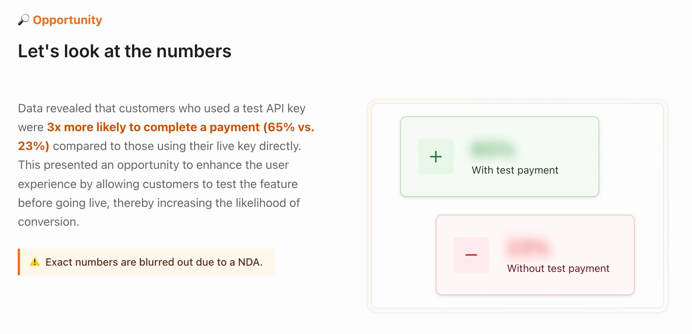
Task: Select the red 'Without test payment' card
Action: coord(535,255)
